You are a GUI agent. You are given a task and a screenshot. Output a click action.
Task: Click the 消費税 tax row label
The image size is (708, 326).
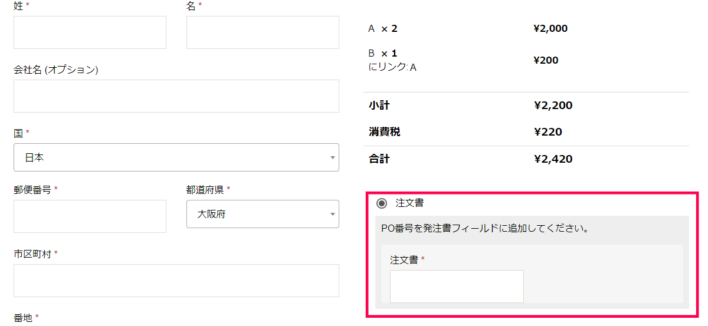(384, 132)
